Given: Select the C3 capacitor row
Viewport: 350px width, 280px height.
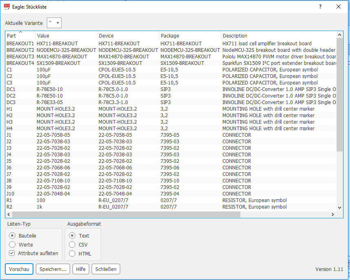Looking at the screenshot, I should (x=171, y=82).
